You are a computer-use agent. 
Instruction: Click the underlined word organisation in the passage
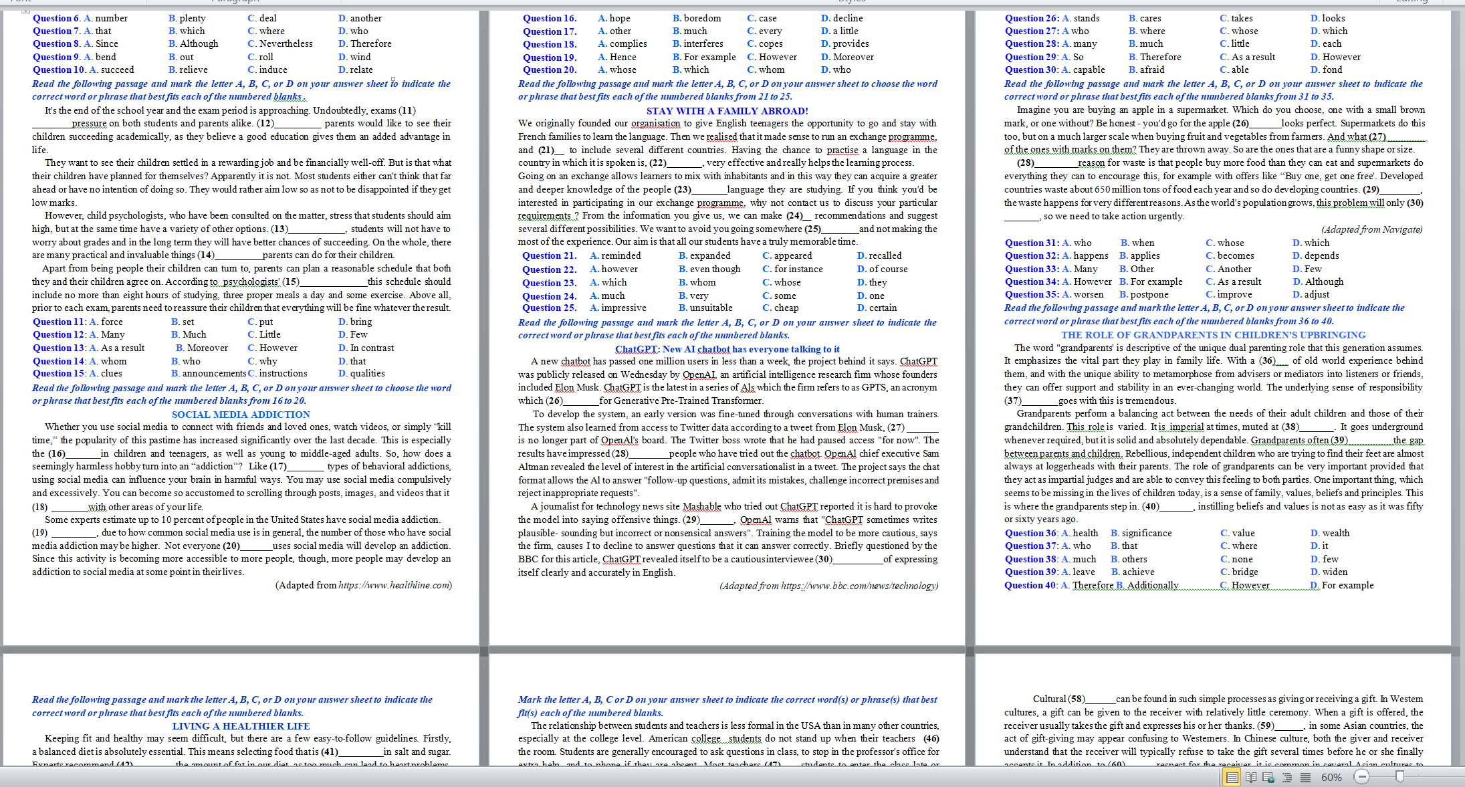[x=655, y=123]
